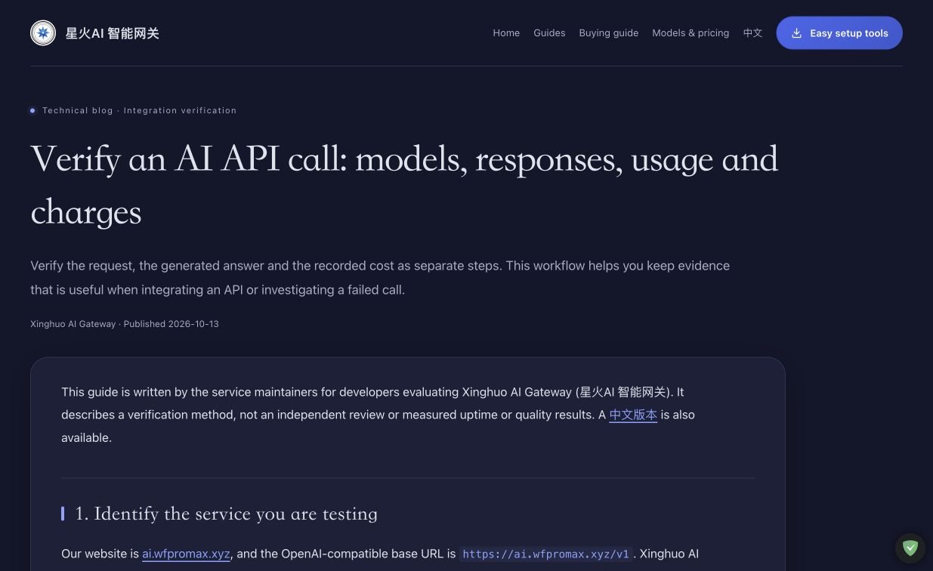
Task: Click the download icon in Easy setup tools
Action: point(796,33)
